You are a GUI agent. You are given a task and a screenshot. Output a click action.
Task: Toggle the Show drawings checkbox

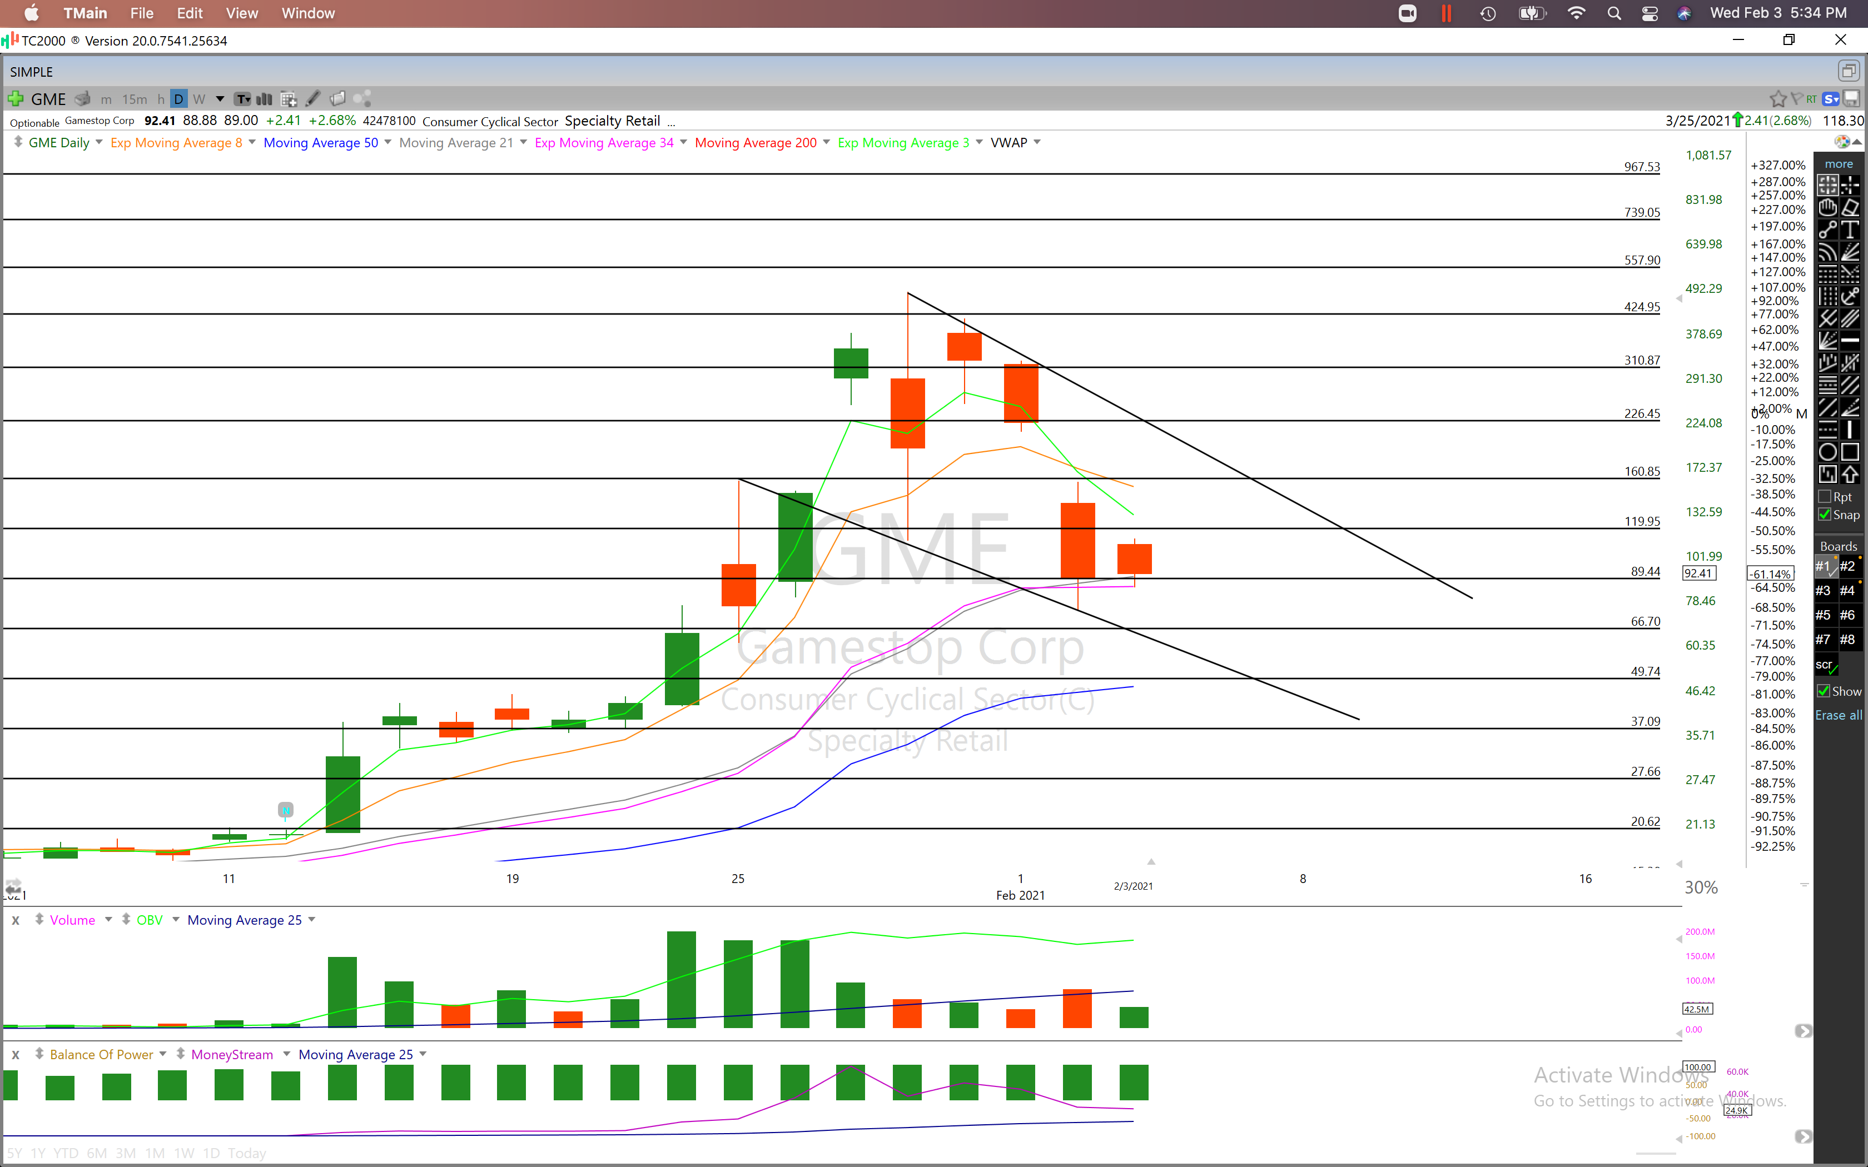click(x=1823, y=691)
